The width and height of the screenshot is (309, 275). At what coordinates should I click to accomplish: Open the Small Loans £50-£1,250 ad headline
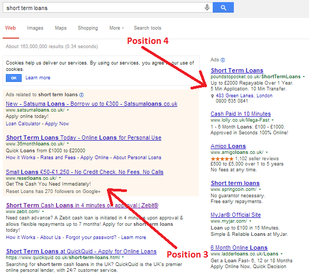point(85,172)
